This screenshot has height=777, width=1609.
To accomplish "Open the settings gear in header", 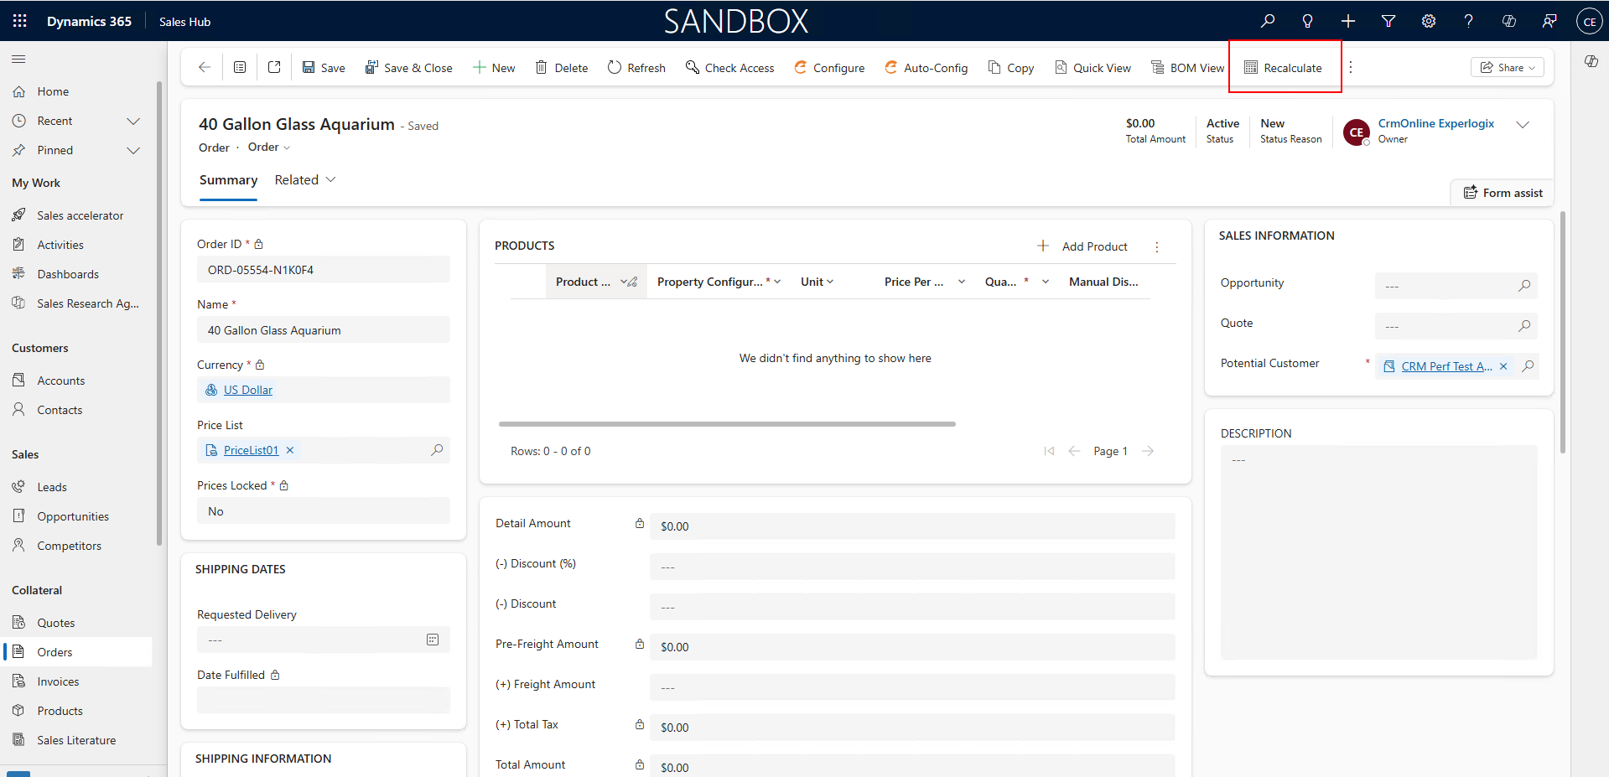I will [x=1429, y=21].
